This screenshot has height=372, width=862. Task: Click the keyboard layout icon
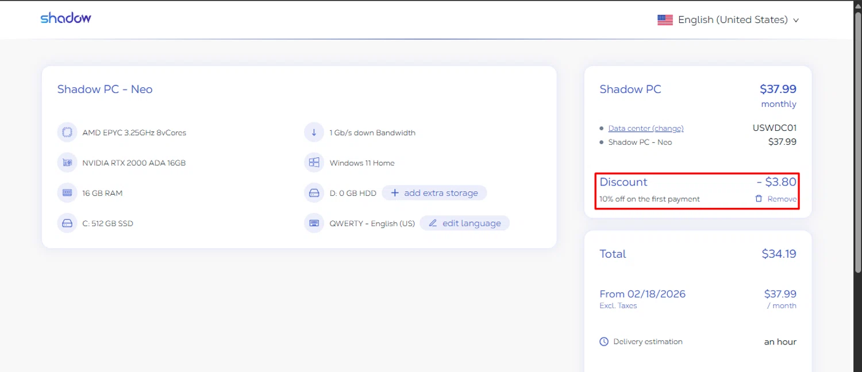pyautogui.click(x=314, y=223)
